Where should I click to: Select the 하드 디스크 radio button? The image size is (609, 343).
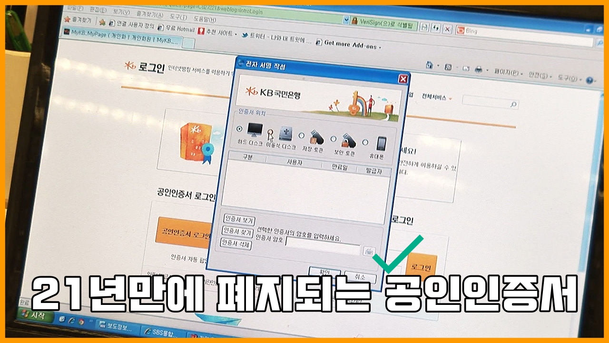coord(239,129)
